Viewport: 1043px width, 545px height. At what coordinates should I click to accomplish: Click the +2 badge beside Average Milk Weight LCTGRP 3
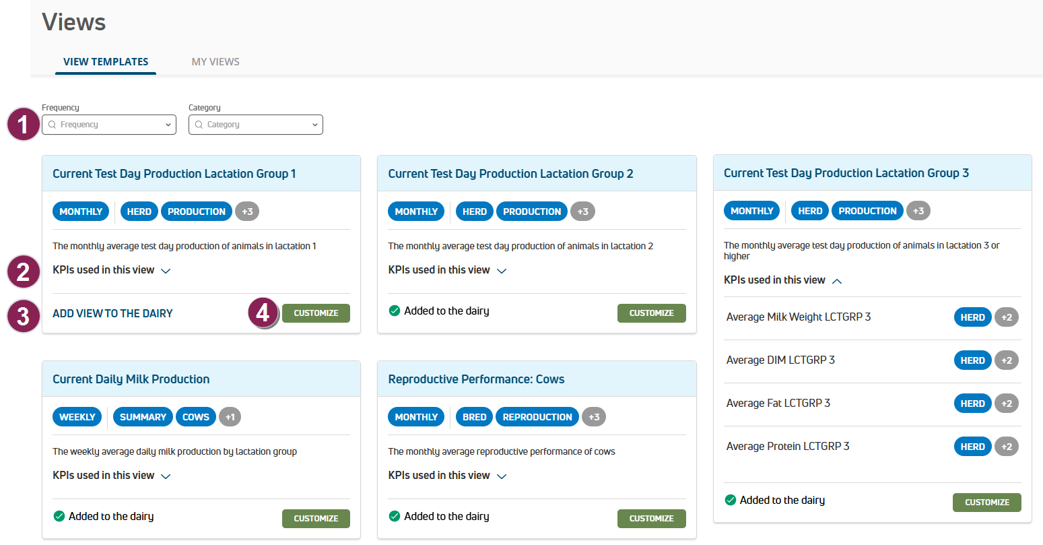pyautogui.click(x=1007, y=317)
